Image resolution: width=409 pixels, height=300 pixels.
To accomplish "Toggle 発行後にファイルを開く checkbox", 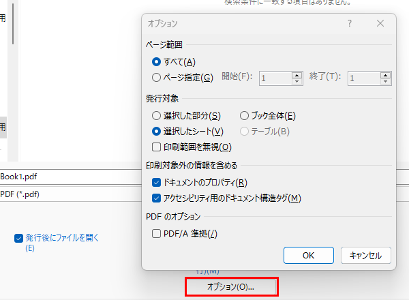I will coord(19,239).
